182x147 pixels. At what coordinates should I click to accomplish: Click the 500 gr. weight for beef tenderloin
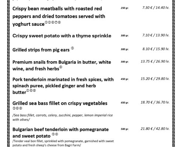click(125, 129)
